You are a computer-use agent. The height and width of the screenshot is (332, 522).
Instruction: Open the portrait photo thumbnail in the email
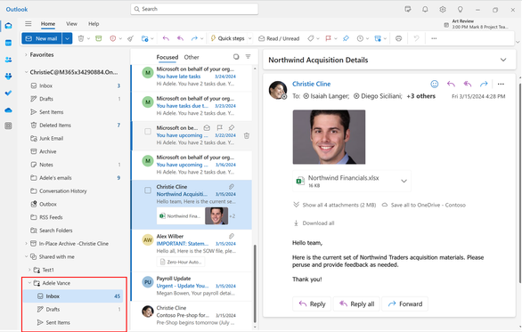point(329,137)
